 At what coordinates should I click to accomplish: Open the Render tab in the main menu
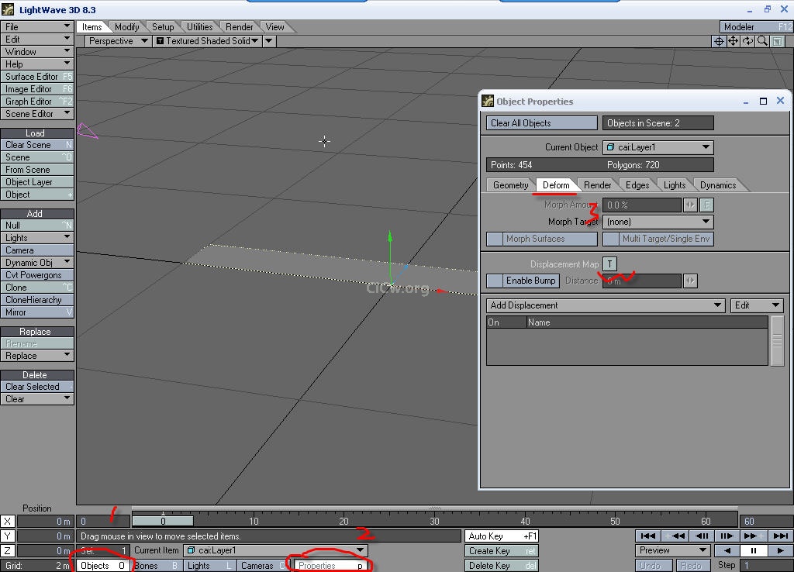click(x=240, y=27)
